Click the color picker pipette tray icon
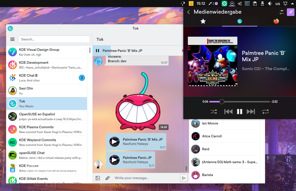The image size is (296, 191). [x=210, y=3]
